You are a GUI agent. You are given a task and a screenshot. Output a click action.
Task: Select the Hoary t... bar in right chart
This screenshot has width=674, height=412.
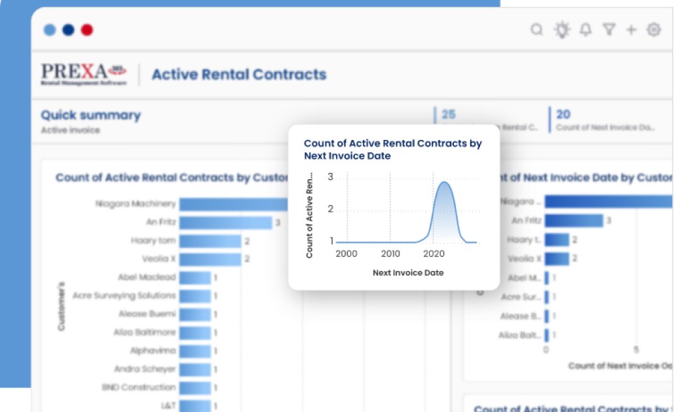click(x=556, y=240)
